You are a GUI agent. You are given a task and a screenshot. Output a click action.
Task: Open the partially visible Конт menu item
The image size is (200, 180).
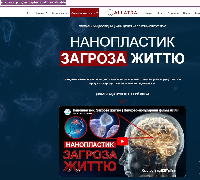coord(197,13)
